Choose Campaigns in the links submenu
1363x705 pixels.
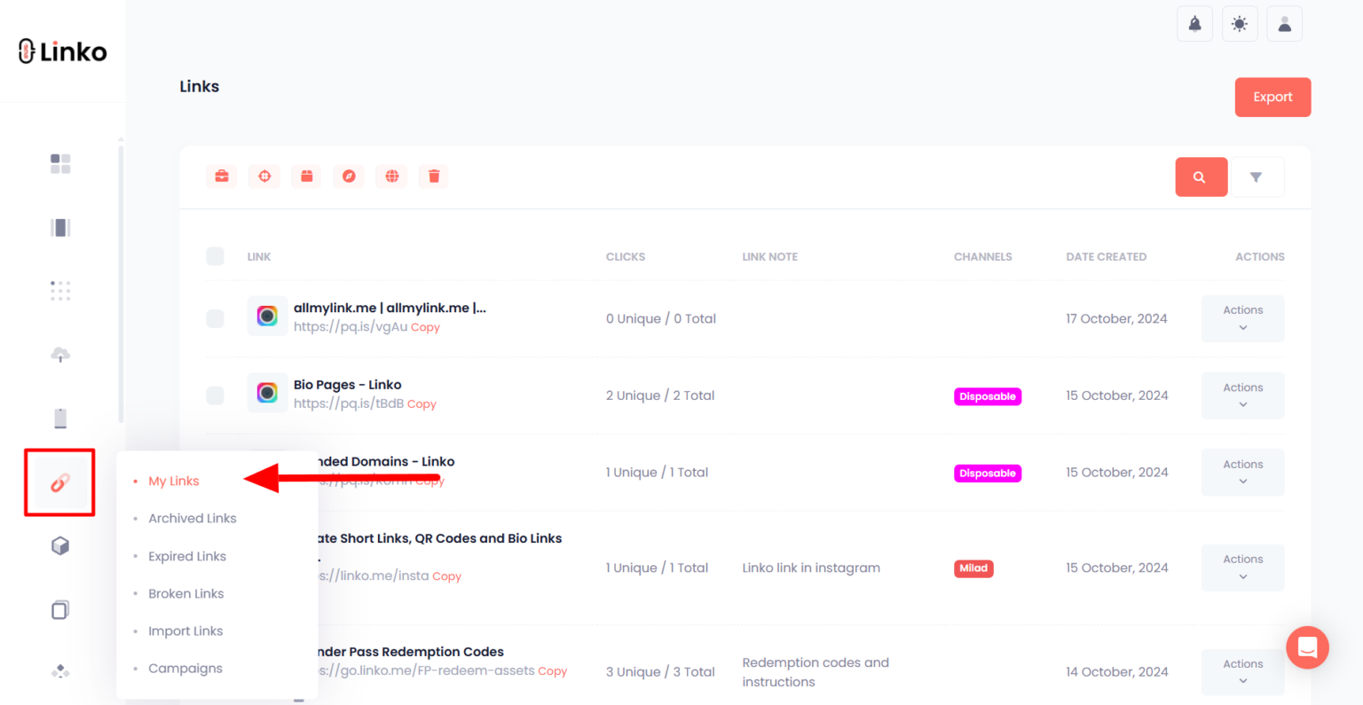(x=185, y=669)
